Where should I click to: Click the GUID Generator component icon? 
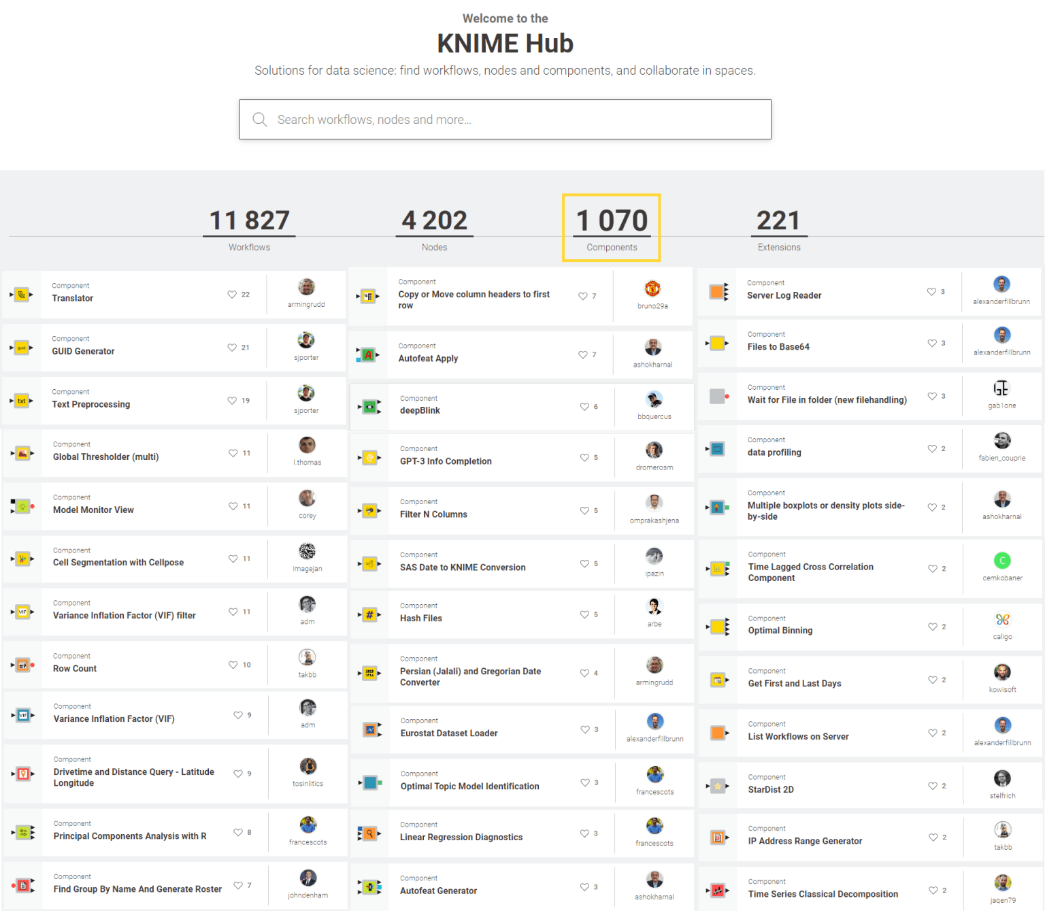click(x=22, y=348)
